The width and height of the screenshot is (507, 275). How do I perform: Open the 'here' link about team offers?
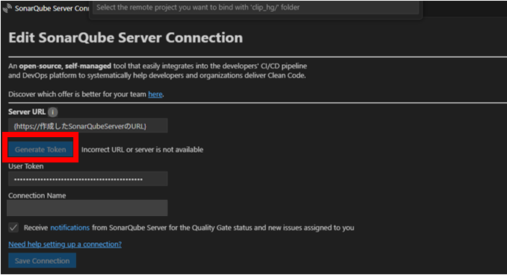click(x=156, y=94)
